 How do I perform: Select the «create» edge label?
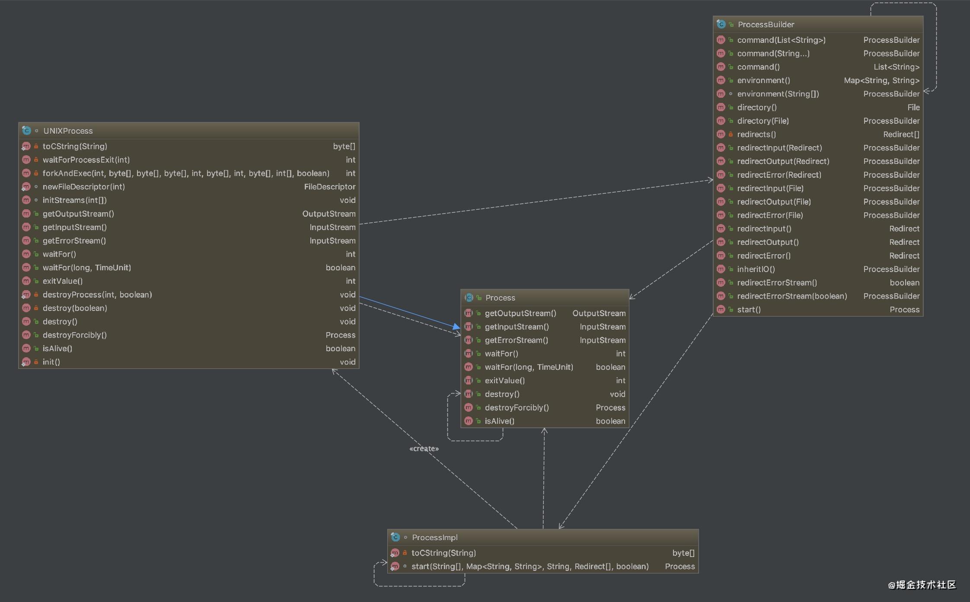(x=424, y=448)
